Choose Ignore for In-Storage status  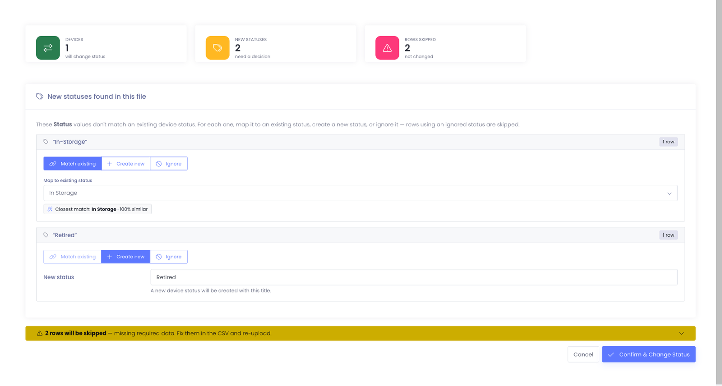(169, 164)
